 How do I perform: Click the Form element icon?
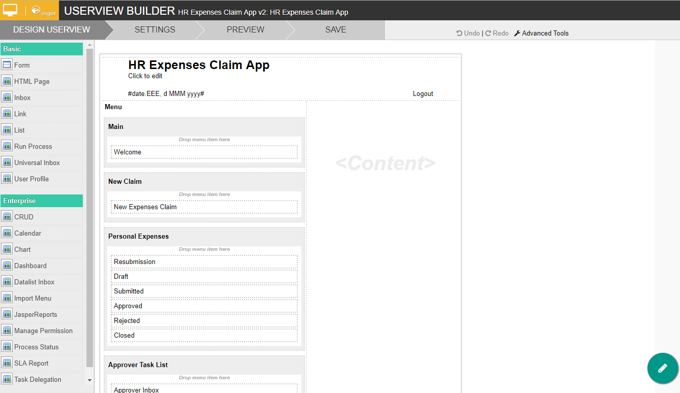point(7,64)
